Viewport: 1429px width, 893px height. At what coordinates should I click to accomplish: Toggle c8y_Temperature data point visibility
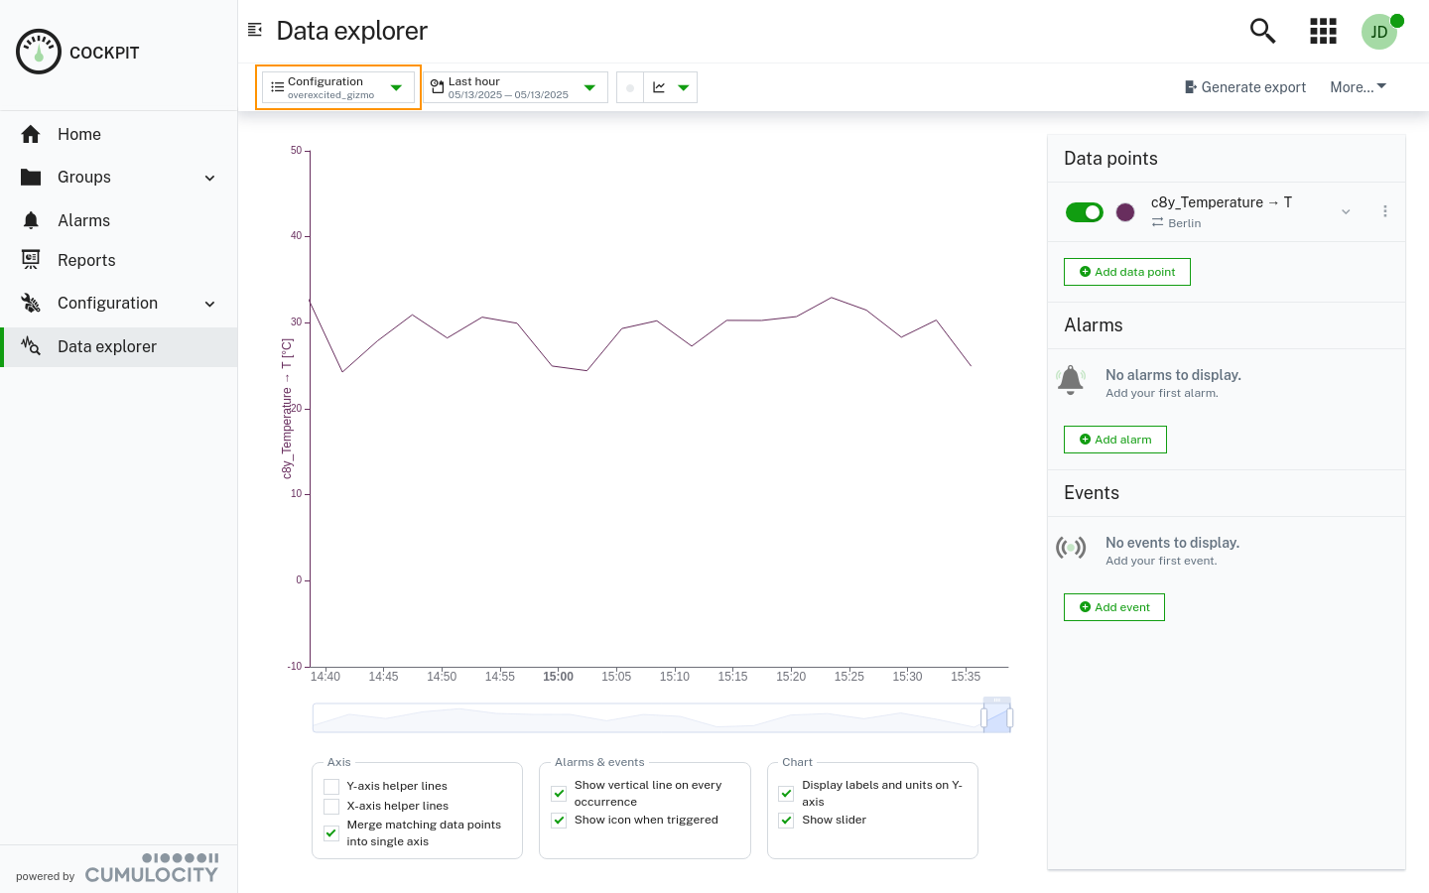tap(1085, 212)
